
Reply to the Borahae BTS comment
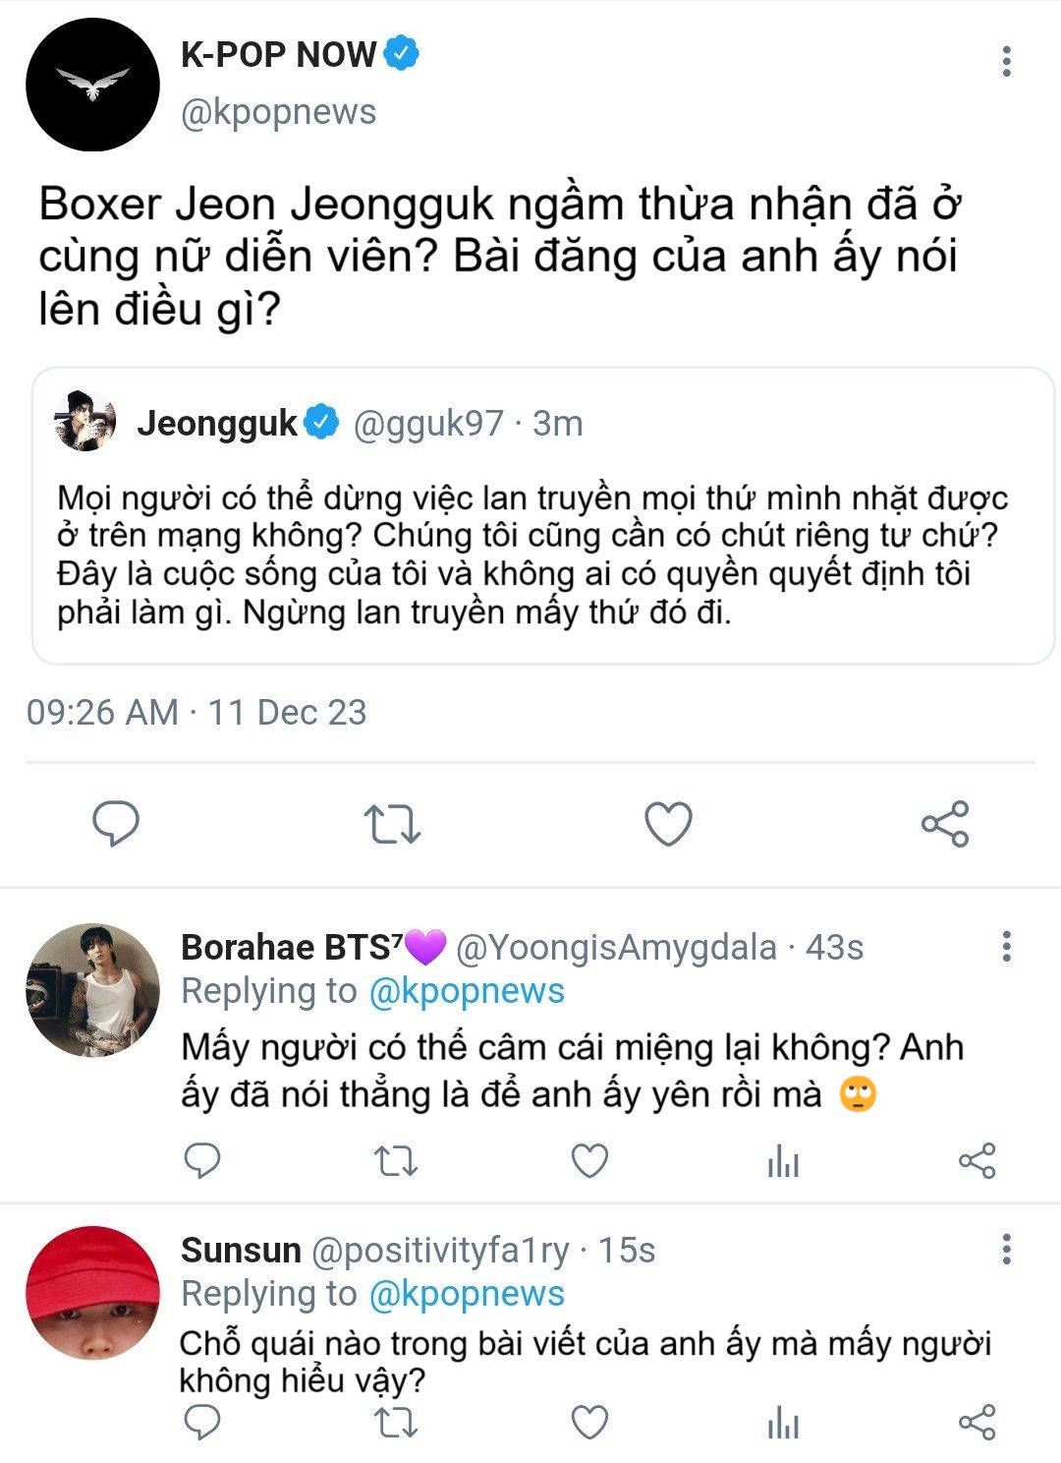[202, 1161]
